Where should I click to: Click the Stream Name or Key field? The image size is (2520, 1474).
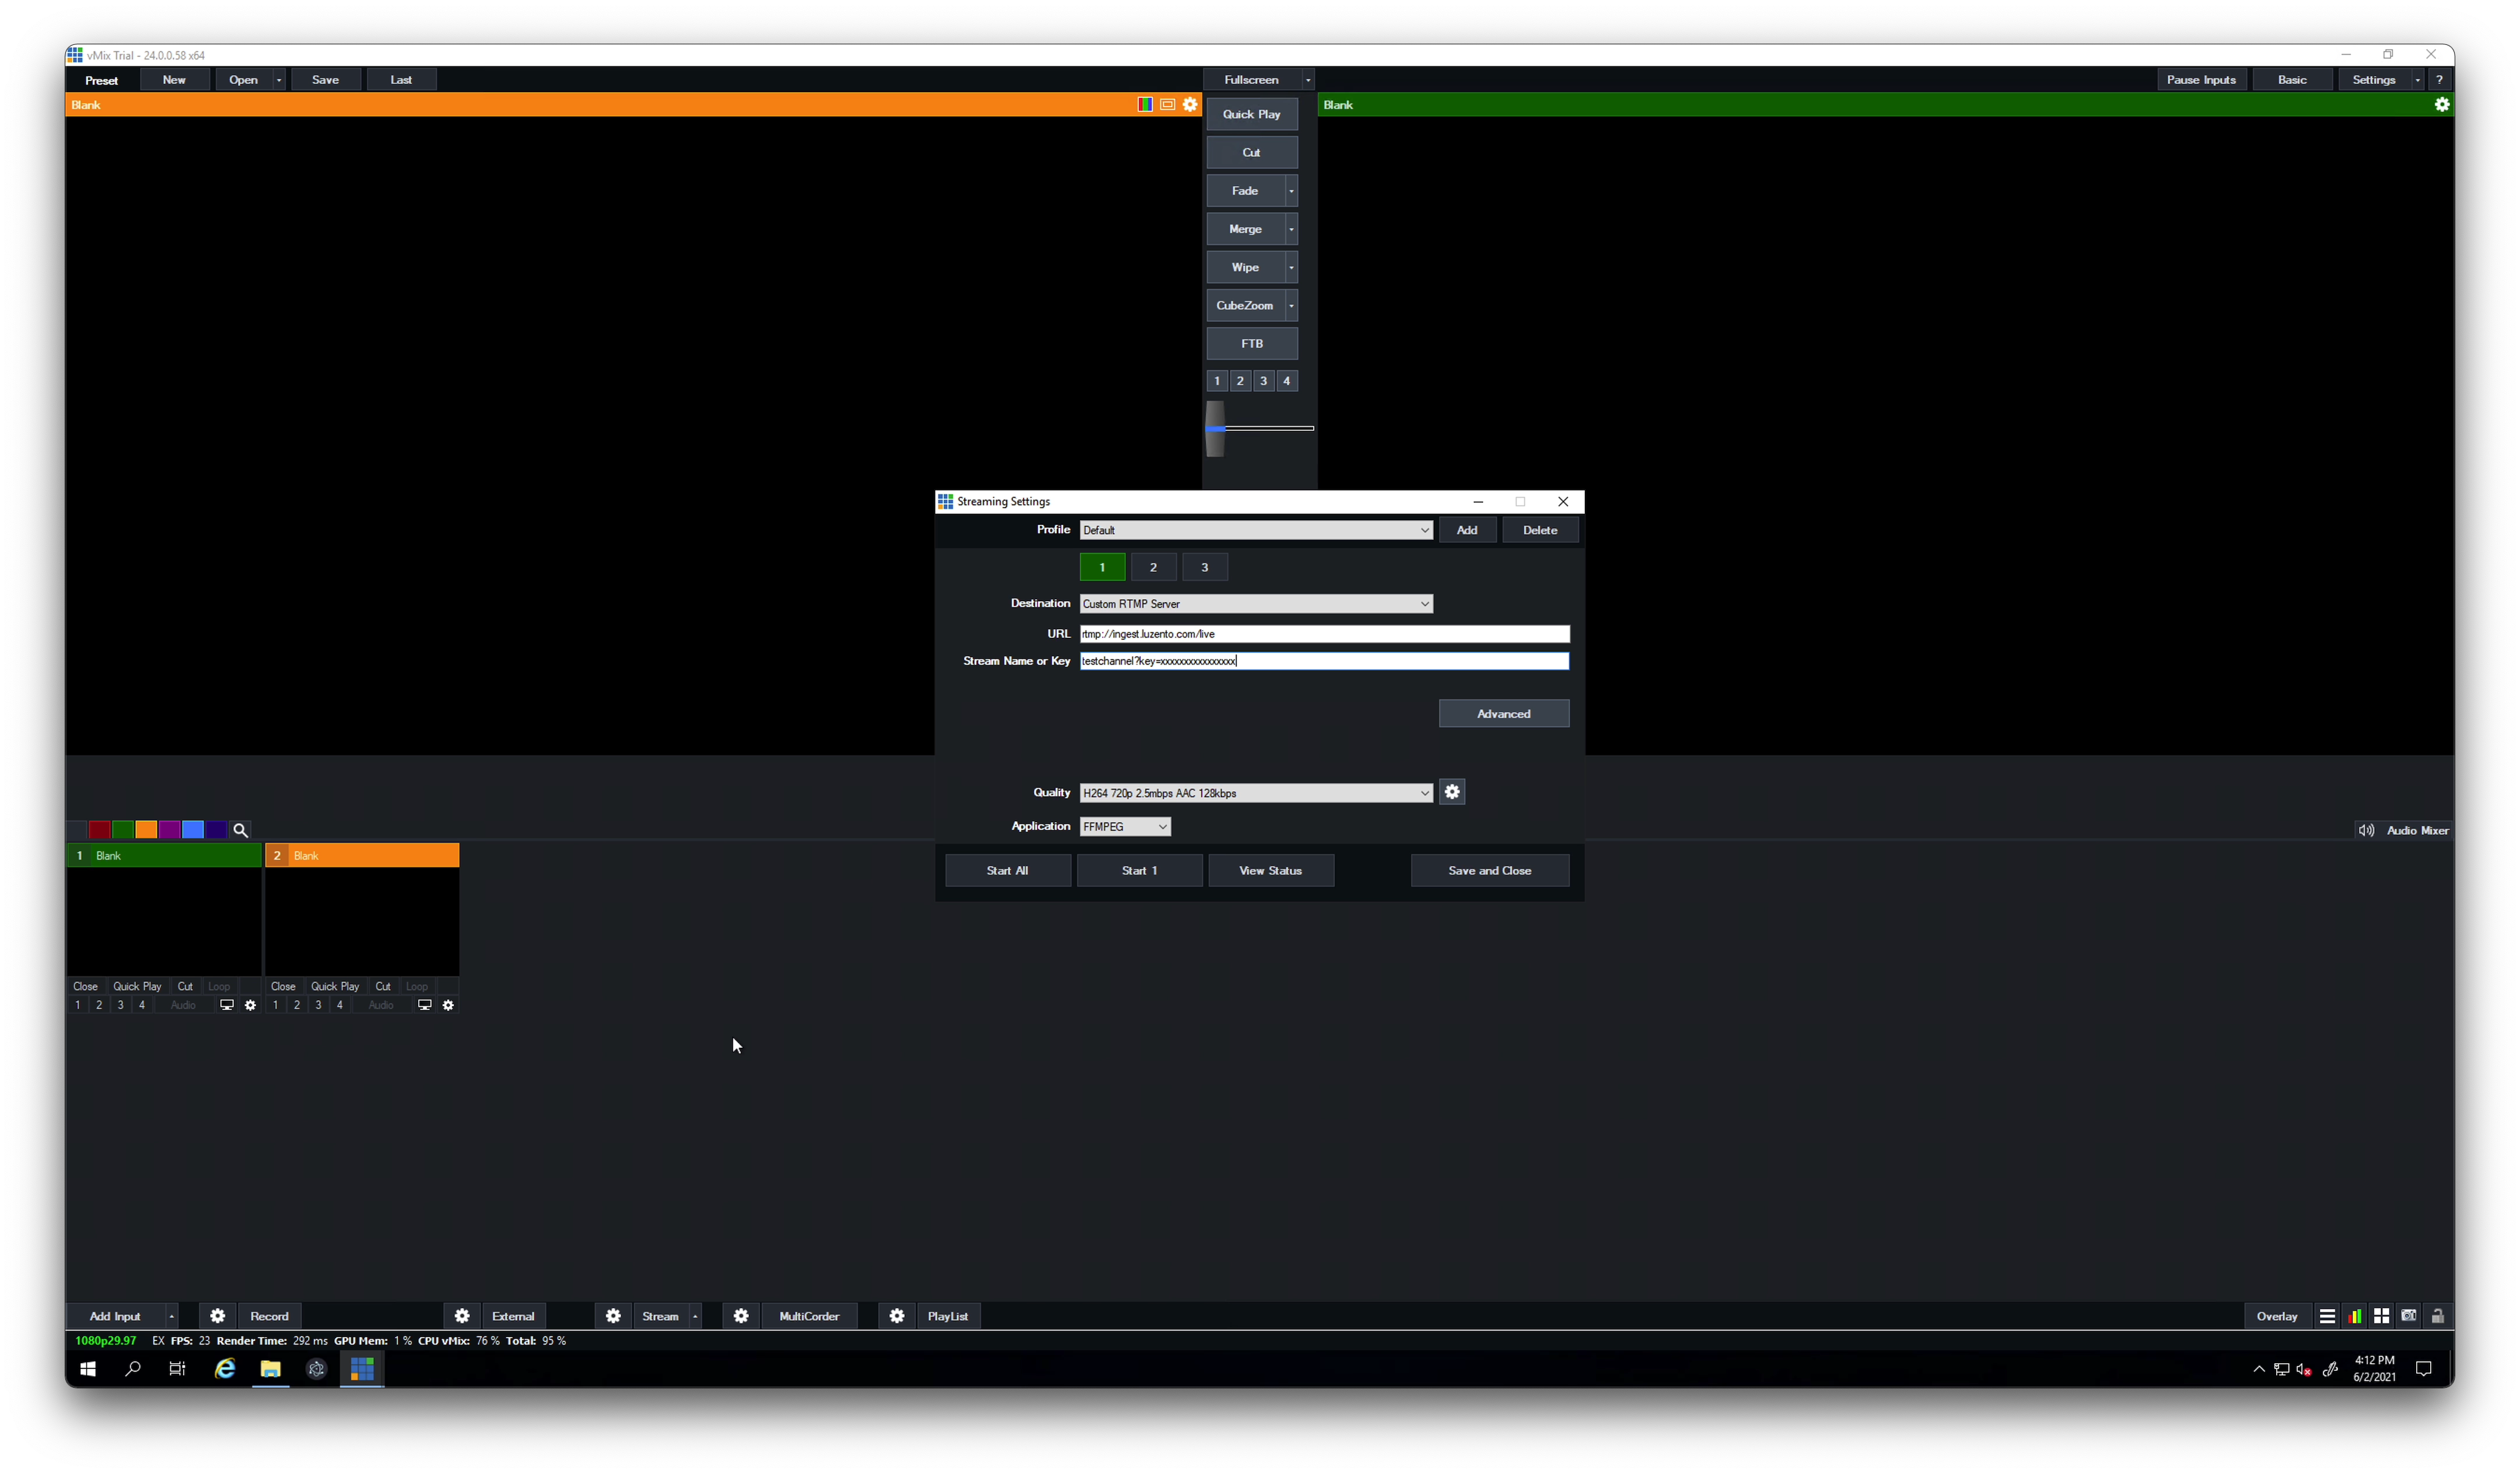[1323, 662]
